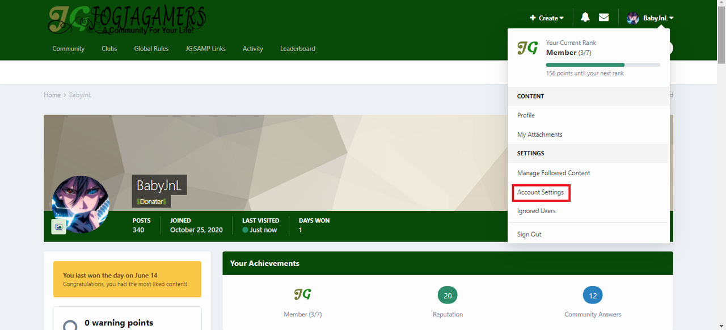Click the Home breadcrumb link

point(52,95)
